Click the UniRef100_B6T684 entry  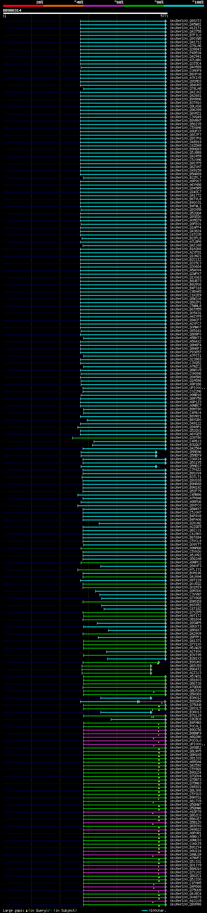[186, 537]
